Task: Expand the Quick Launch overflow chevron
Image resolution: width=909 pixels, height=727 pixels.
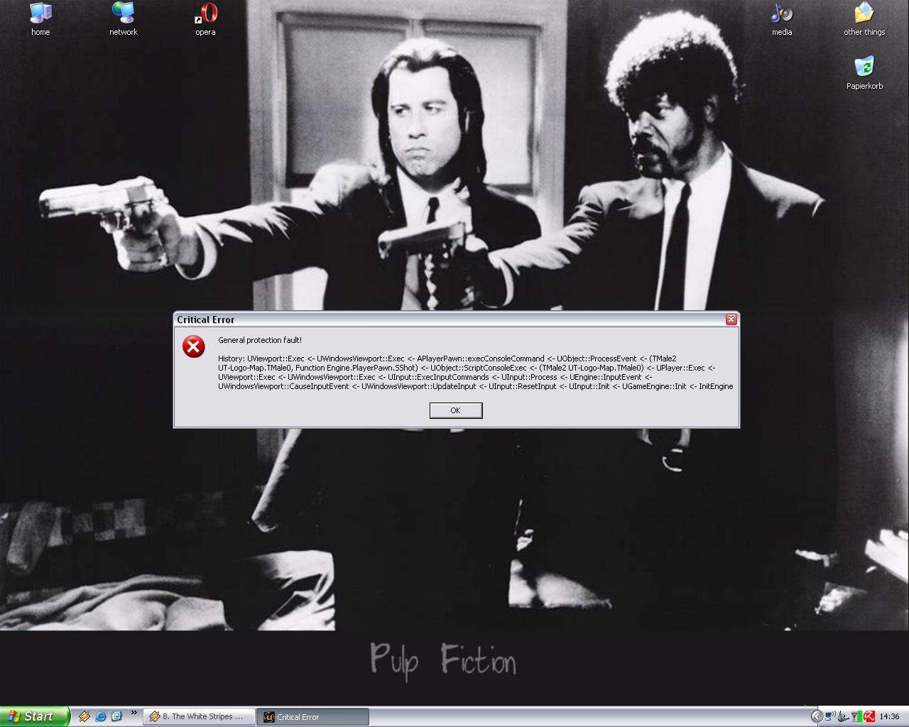Action: (x=134, y=713)
